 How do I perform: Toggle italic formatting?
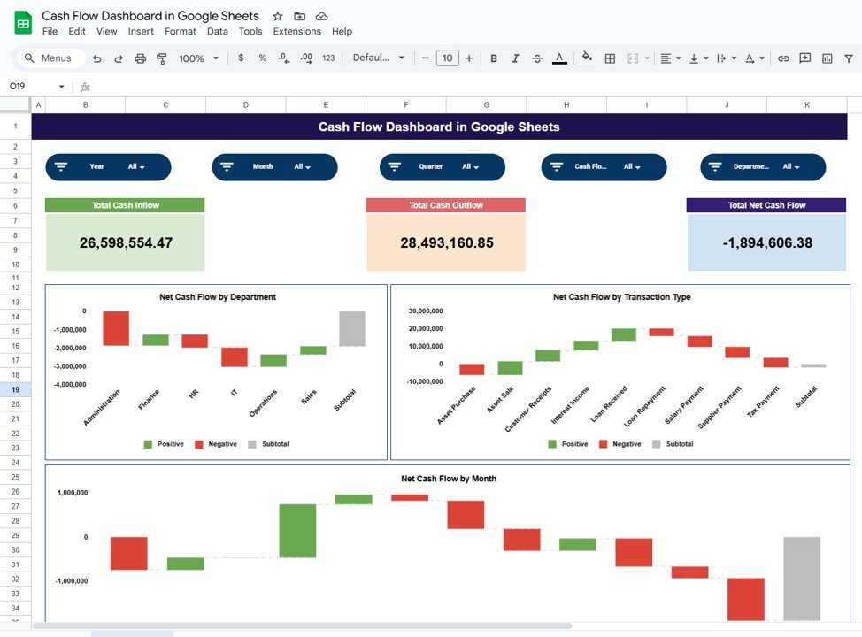pyautogui.click(x=515, y=58)
